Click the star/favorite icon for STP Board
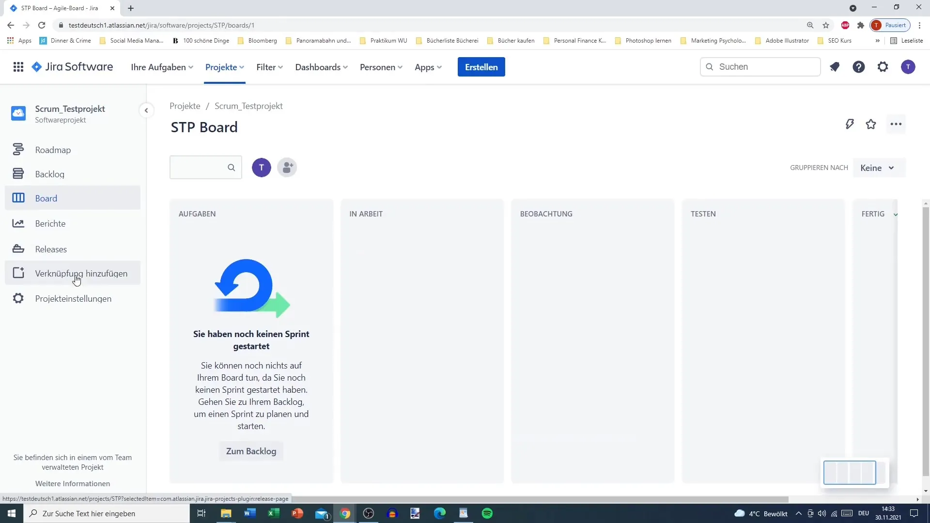The height and width of the screenshot is (523, 930). click(x=872, y=124)
